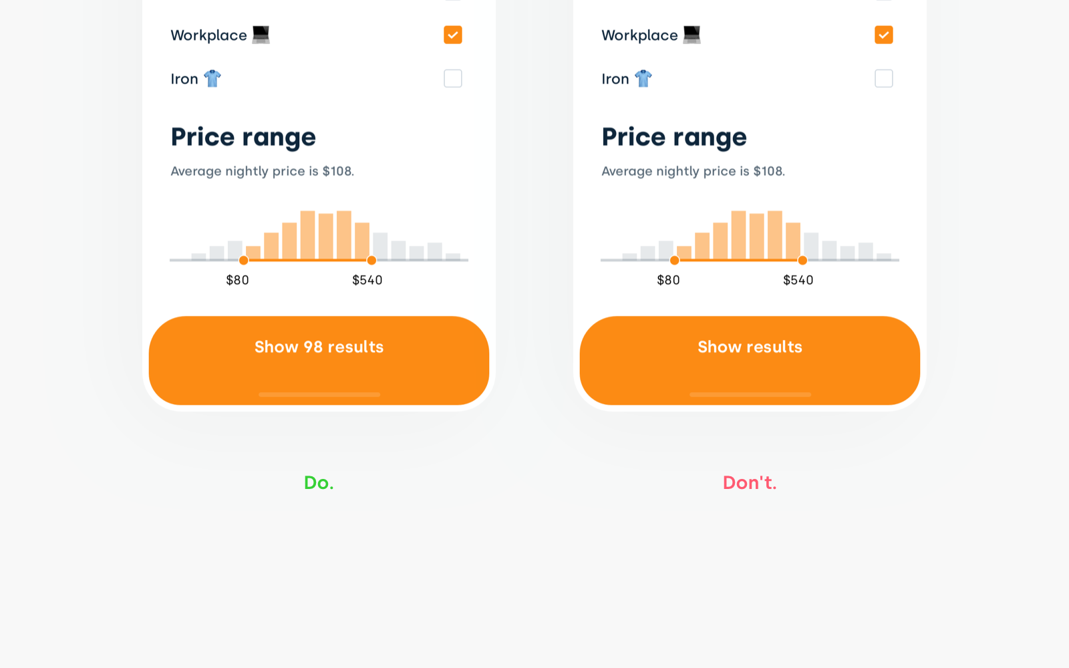Image resolution: width=1069 pixels, height=668 pixels.
Task: Click the left panel's home indicator bar
Action: 319,395
